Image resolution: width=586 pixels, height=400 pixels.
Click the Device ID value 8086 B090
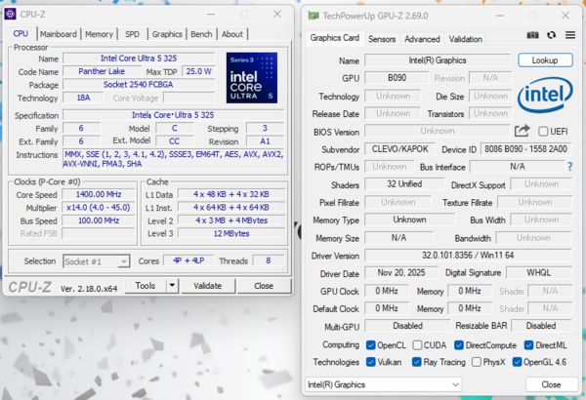tap(525, 149)
